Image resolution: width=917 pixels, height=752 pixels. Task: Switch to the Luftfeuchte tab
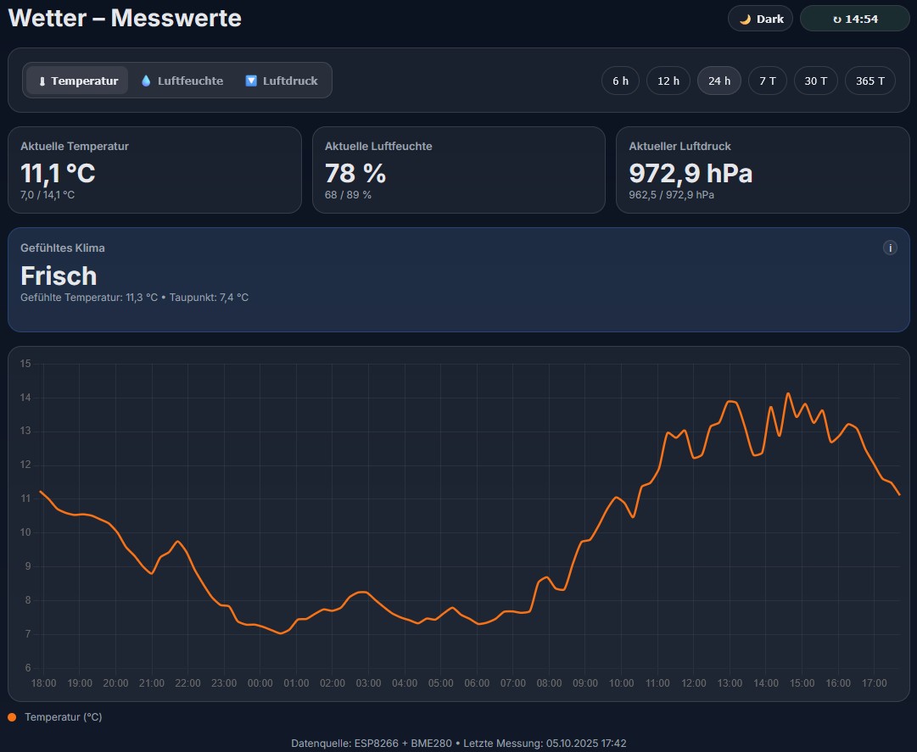(x=182, y=81)
